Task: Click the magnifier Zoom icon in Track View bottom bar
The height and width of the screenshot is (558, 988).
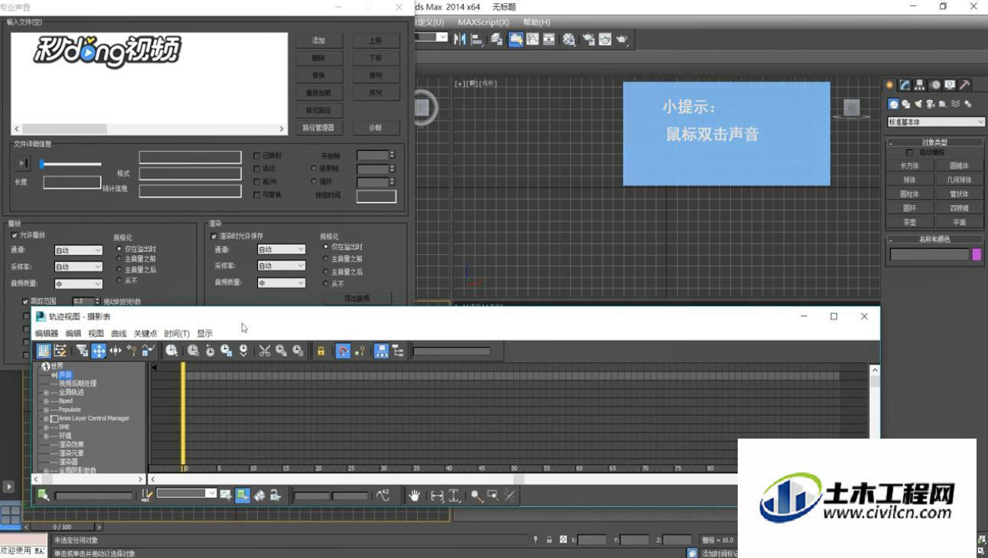Action: (x=476, y=495)
